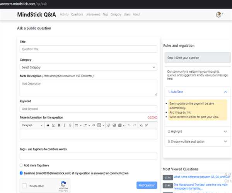Expand 3. Choose multiple post option

[x=198, y=141]
